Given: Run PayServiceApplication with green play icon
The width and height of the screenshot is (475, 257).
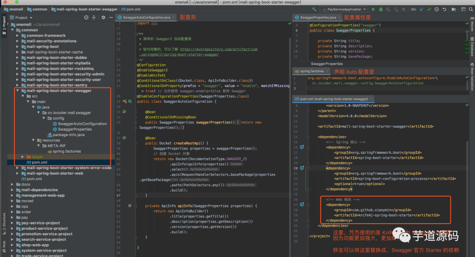Looking at the screenshot, I should click(373, 9).
